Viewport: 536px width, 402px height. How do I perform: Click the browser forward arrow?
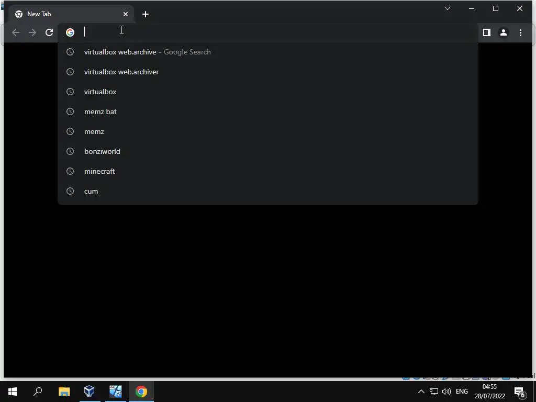[x=32, y=32]
